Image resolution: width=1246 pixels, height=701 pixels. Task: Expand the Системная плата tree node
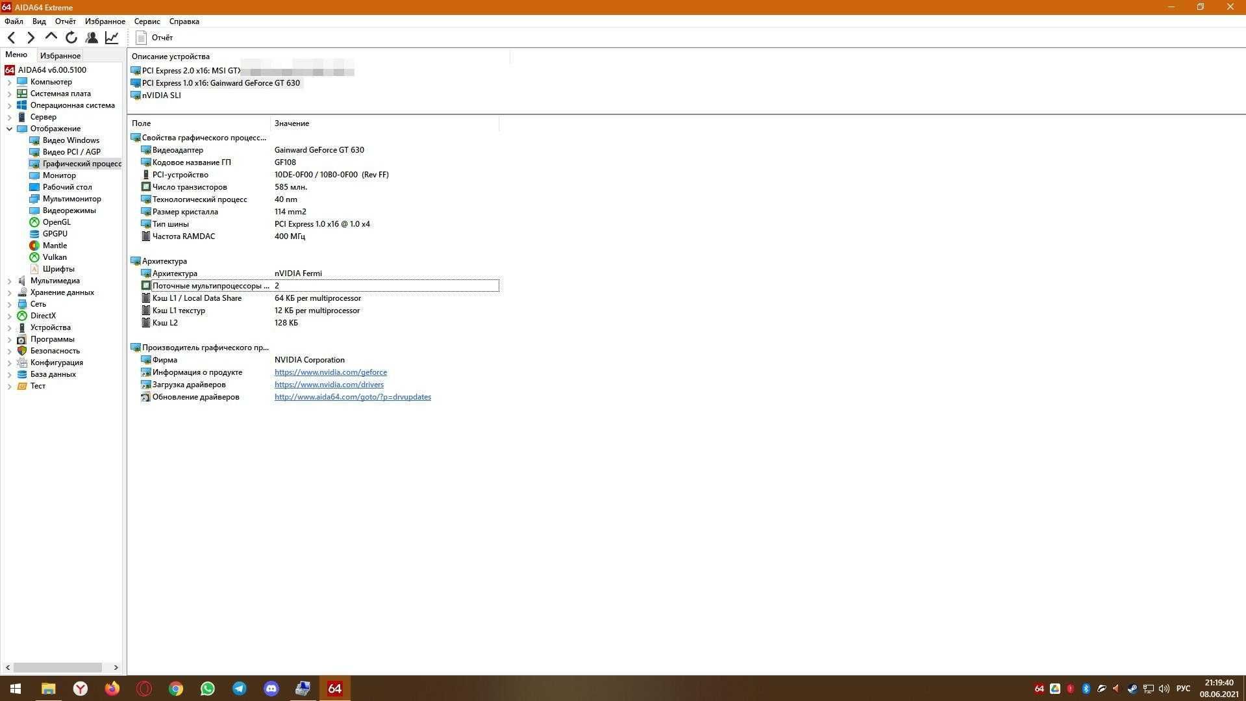(x=10, y=94)
